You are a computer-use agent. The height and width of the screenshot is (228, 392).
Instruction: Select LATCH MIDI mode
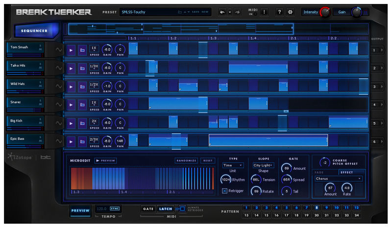coord(166,209)
